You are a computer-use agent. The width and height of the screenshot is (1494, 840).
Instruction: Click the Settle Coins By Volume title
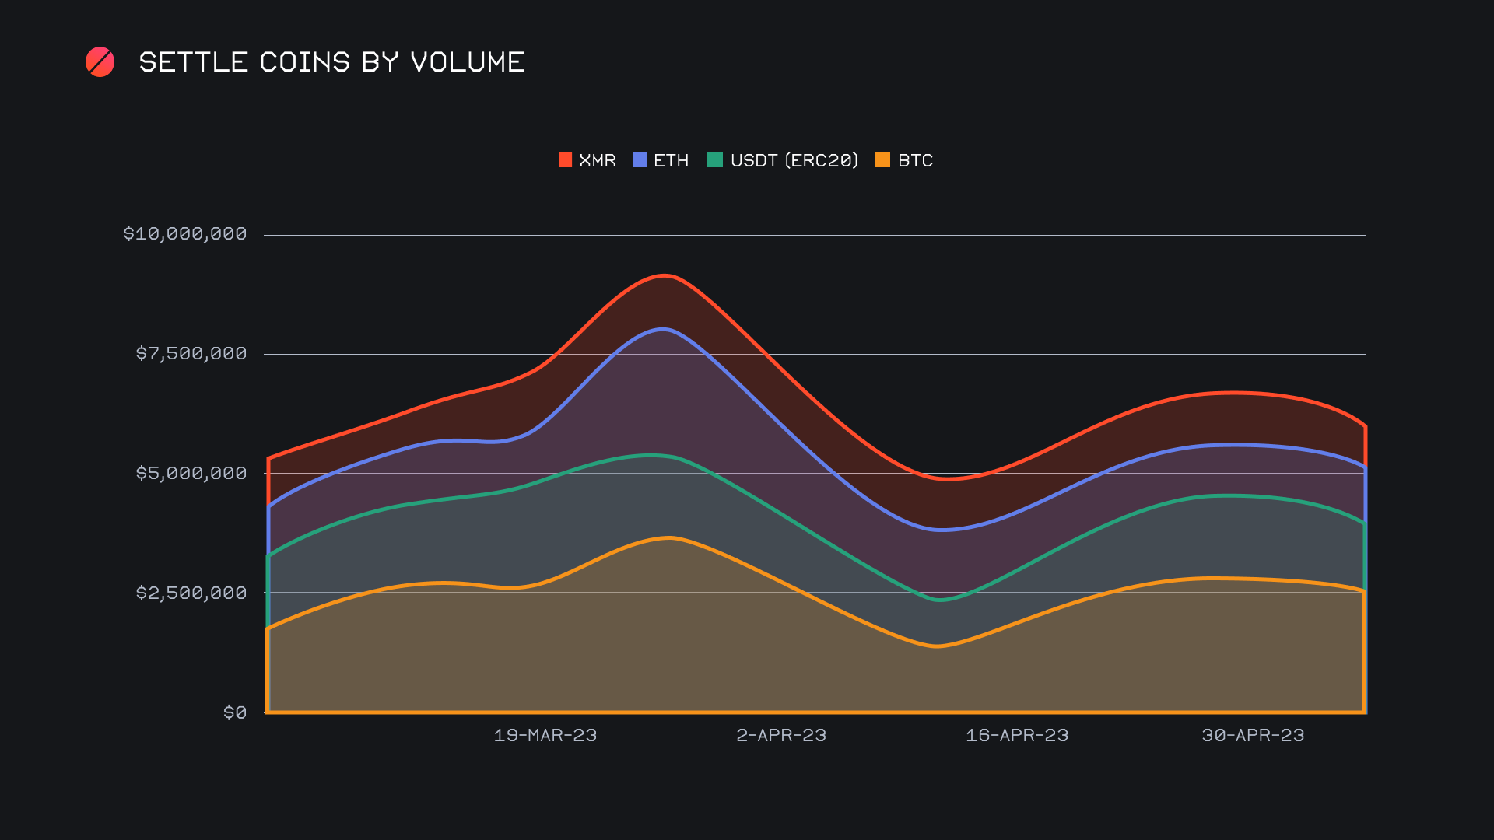(331, 62)
